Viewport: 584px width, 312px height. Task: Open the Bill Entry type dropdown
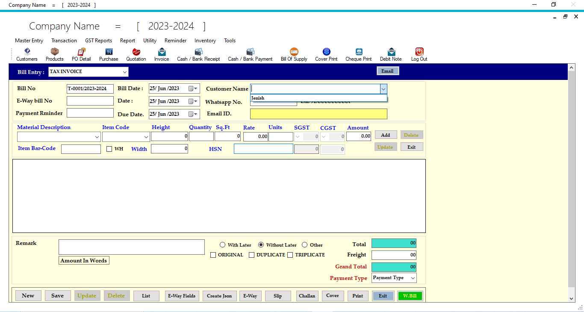124,72
